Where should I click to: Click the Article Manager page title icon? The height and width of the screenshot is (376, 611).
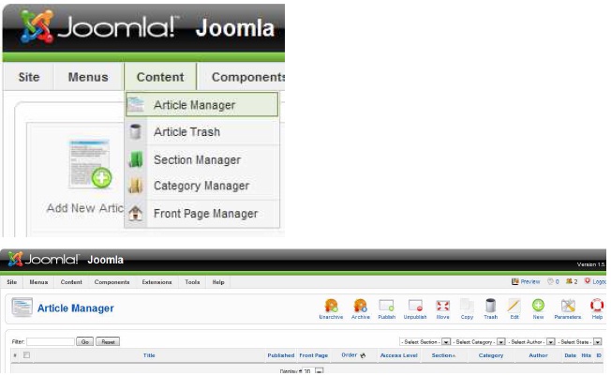[x=22, y=308]
